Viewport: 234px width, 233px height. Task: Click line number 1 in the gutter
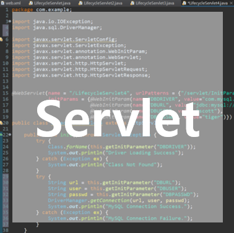click(x=7, y=9)
